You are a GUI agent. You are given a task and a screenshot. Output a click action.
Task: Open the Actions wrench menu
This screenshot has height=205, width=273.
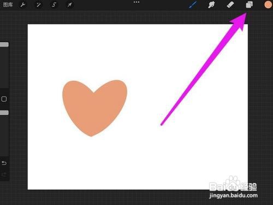pos(23,5)
